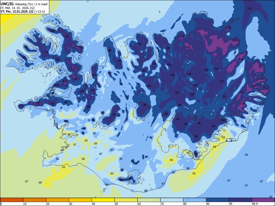The height and width of the screenshot is (206, 275).
Task: Click the '67' humidity value over the ocean
Action: (x=27, y=182)
